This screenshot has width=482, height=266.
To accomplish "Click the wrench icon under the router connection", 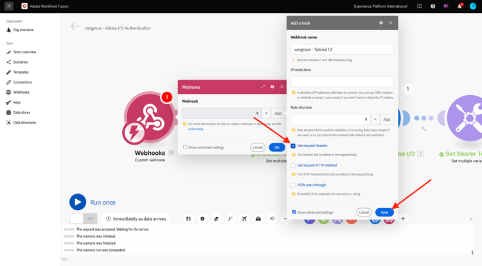I will pyautogui.click(x=424, y=129).
